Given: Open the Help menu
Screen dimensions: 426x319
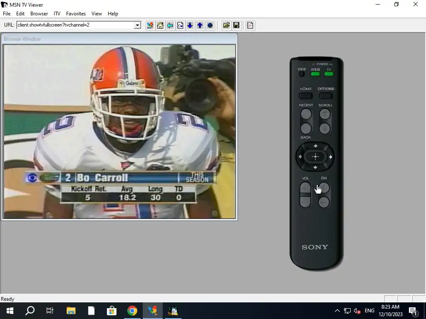Looking at the screenshot, I should pyautogui.click(x=113, y=14).
